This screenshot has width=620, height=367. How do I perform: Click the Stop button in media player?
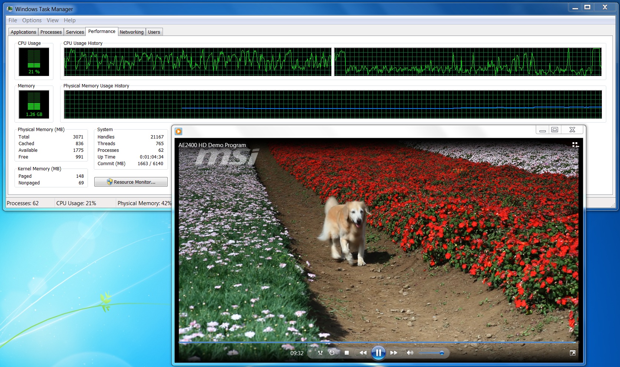point(347,353)
